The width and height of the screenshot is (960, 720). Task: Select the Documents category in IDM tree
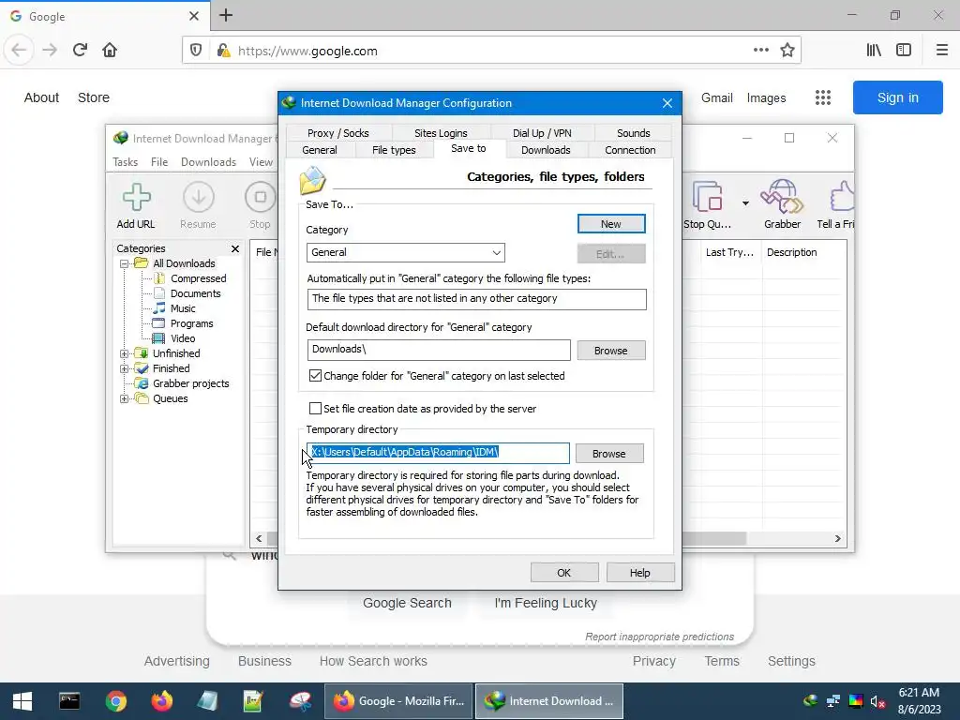[x=195, y=293]
